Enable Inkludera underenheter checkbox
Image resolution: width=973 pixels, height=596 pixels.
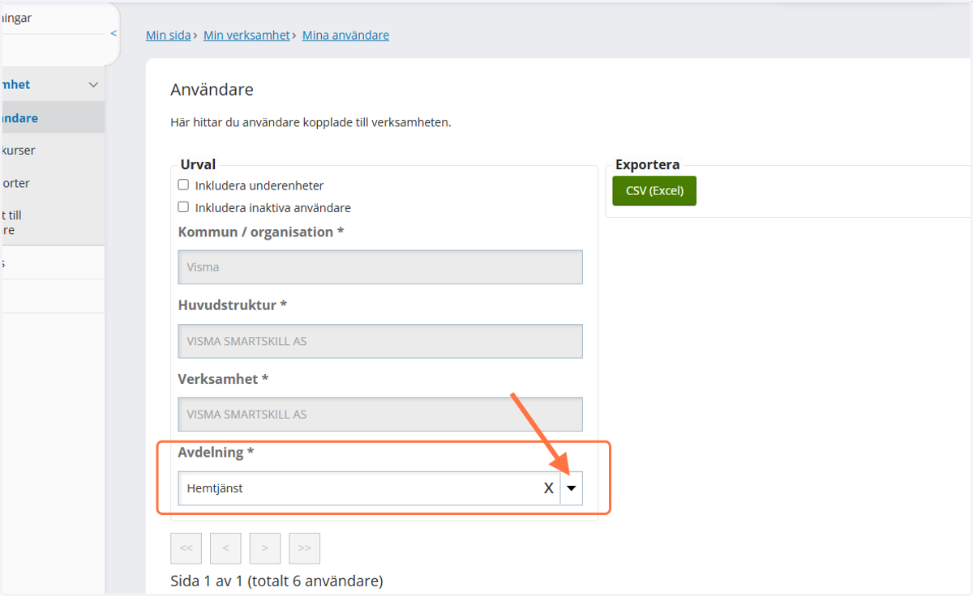coord(183,185)
